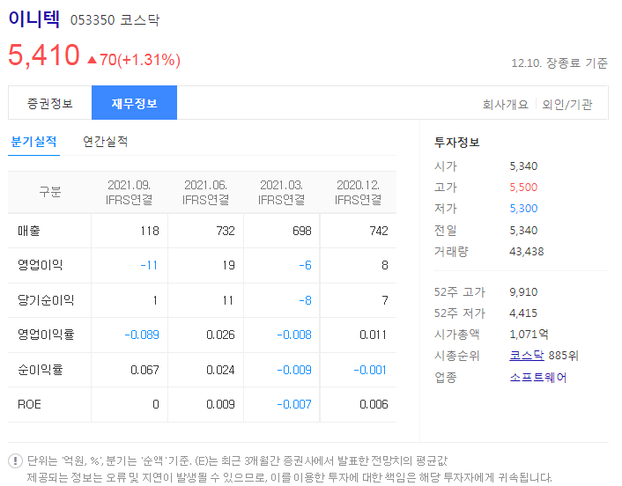Screen dimensions: 622x486
Task: Switch to 분기실적 sub-tab
Action: pyautogui.click(x=33, y=142)
